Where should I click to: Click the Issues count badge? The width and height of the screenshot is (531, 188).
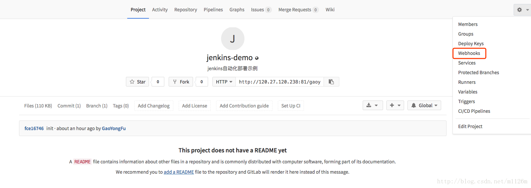point(268,10)
